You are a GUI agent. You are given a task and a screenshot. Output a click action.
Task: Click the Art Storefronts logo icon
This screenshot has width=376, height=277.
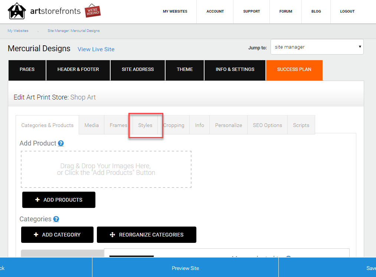pos(17,11)
